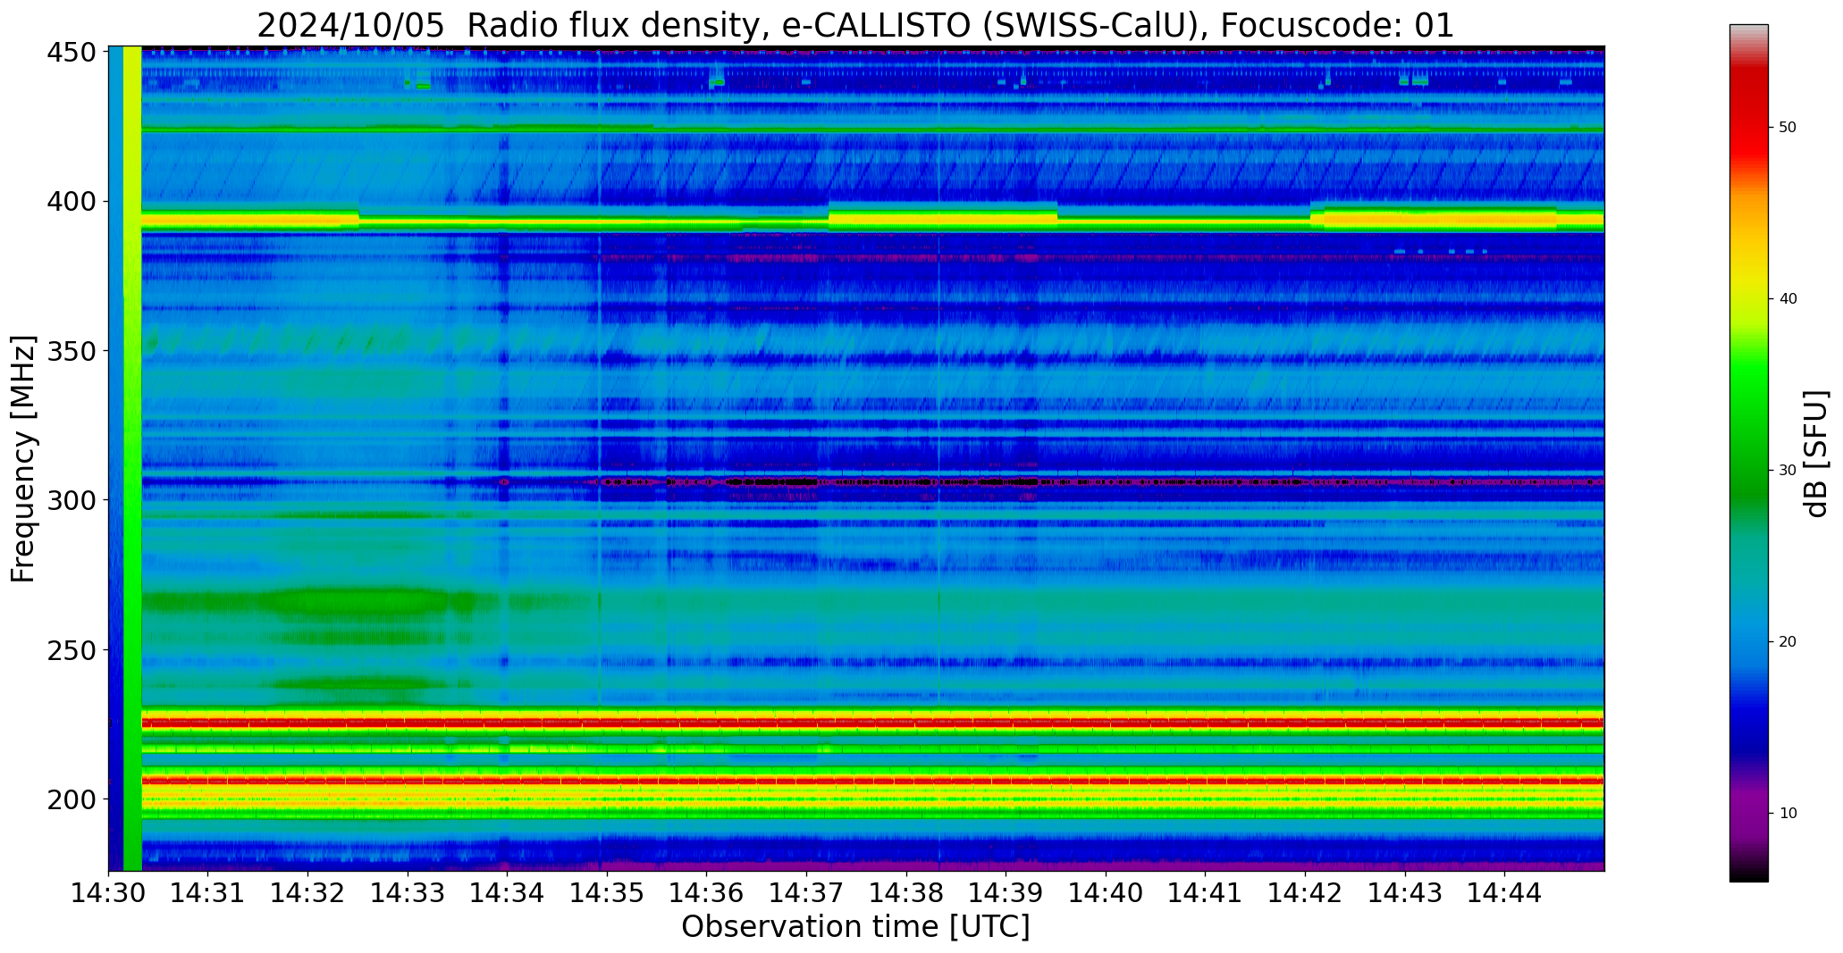1843x953 pixels.
Task: Click the 14:36 time tick label
Action: (x=707, y=891)
